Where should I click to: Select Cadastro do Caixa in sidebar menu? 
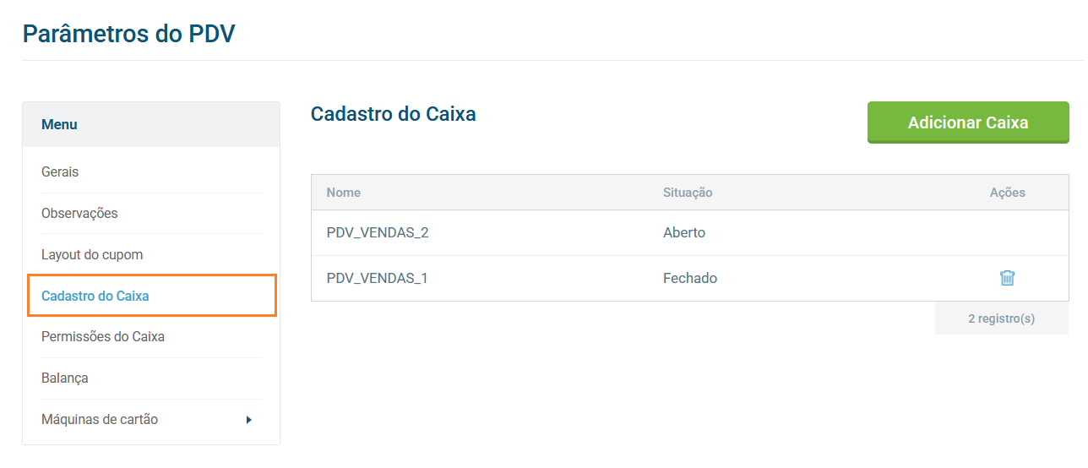pos(95,296)
